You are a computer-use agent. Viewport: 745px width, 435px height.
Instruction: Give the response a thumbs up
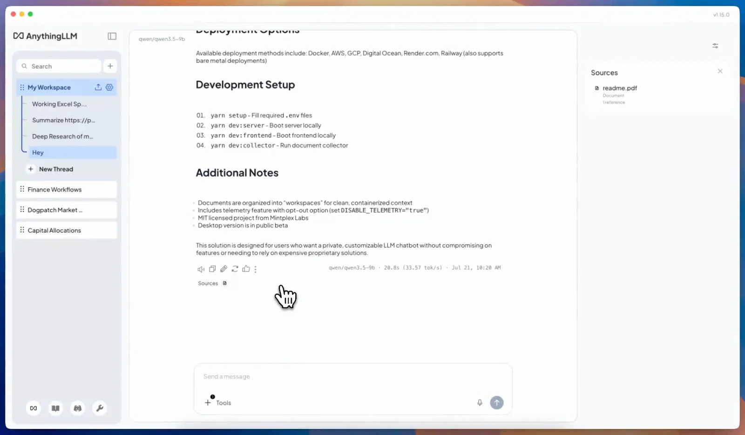246,269
